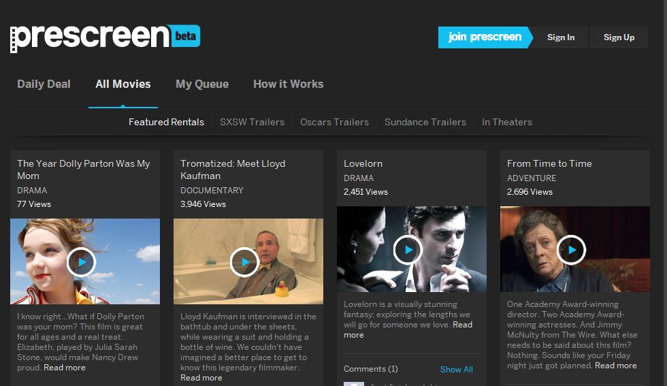Screen dimensions: 667x386
Task: Click Sign In button
Action: coord(561,37)
